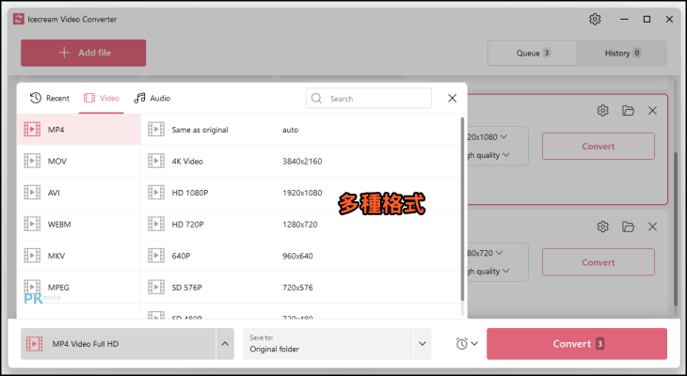
Task: Click Convert on the first queue item
Action: tap(598, 147)
